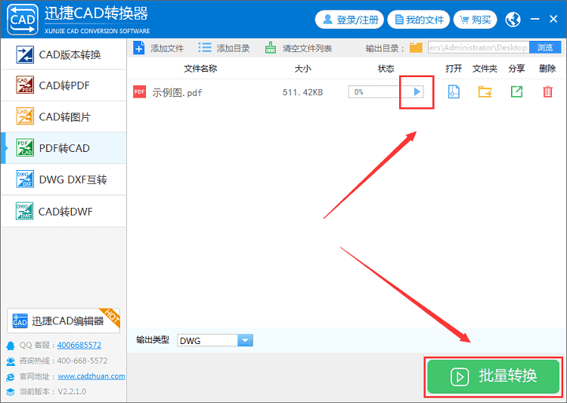Click the 大小 column header
The image size is (567, 403).
(x=302, y=69)
